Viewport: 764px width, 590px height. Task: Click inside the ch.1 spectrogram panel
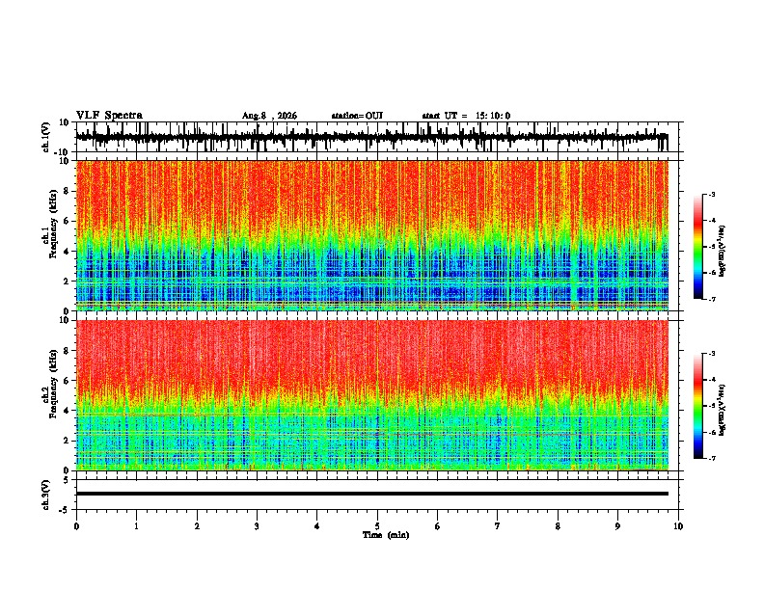point(372,235)
